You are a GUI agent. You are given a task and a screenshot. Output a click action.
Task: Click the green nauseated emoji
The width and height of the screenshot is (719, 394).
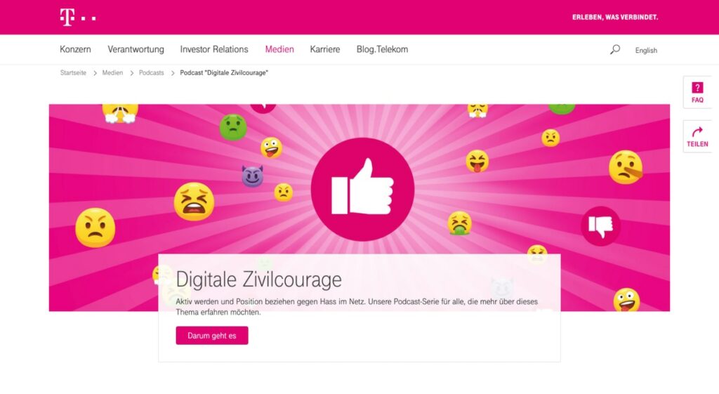[x=233, y=127]
